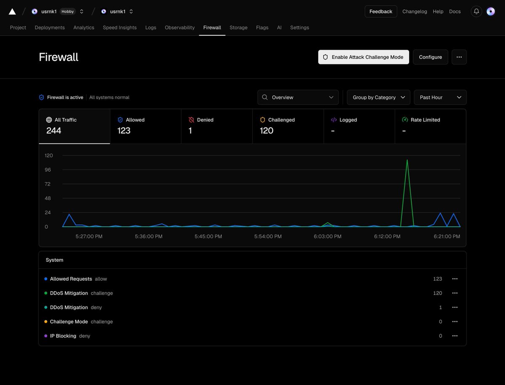Select the Logged card
Image resolution: width=505 pixels, height=385 pixels.
click(359, 127)
